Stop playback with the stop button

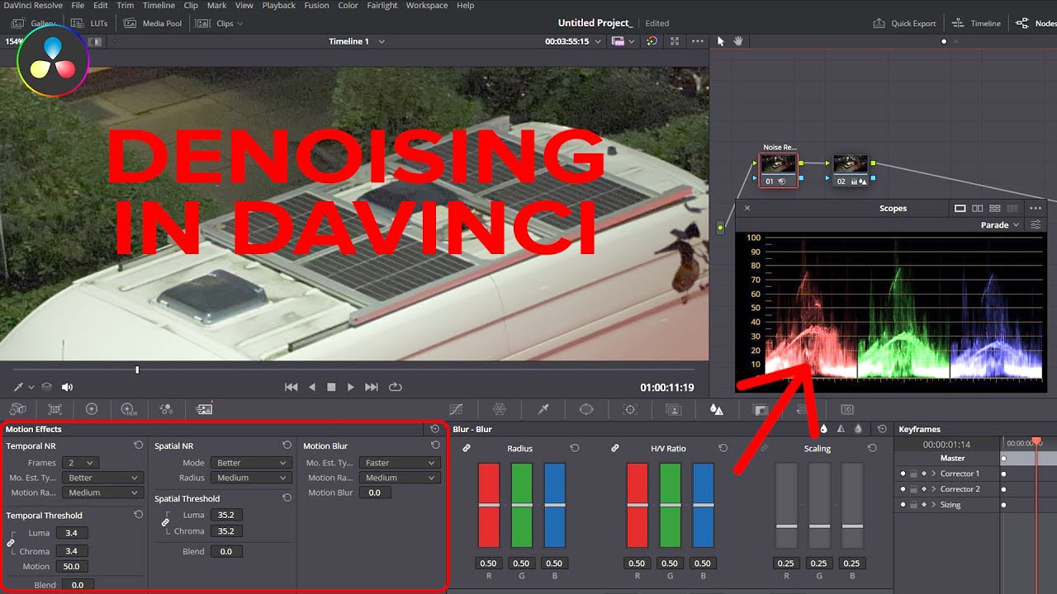tap(331, 387)
